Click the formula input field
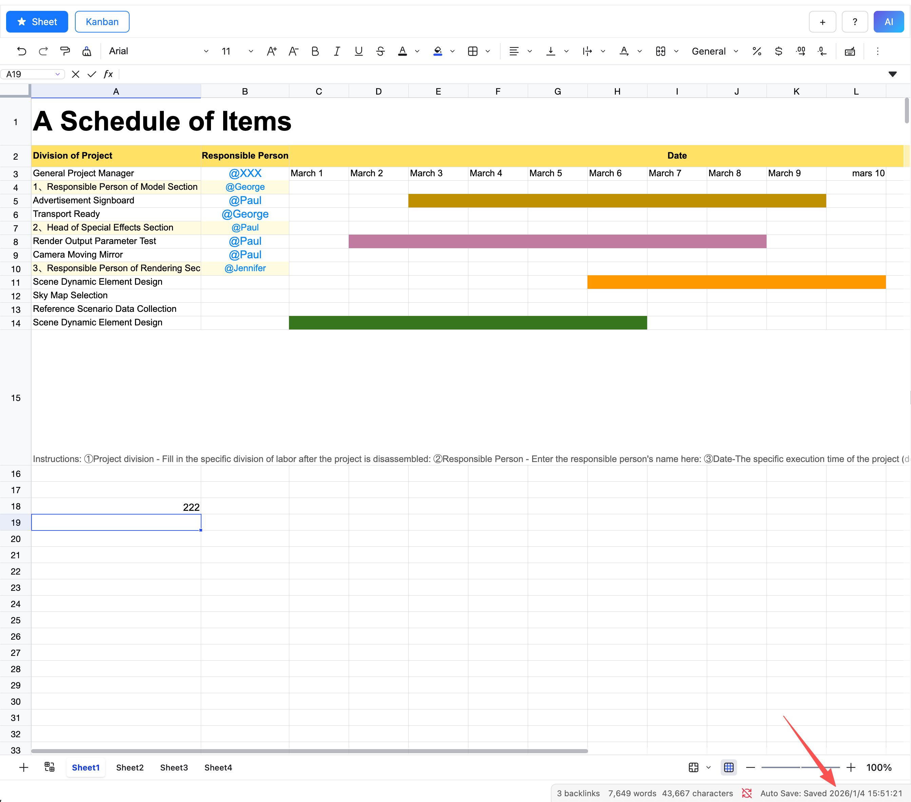This screenshot has width=911, height=802. tap(490, 74)
